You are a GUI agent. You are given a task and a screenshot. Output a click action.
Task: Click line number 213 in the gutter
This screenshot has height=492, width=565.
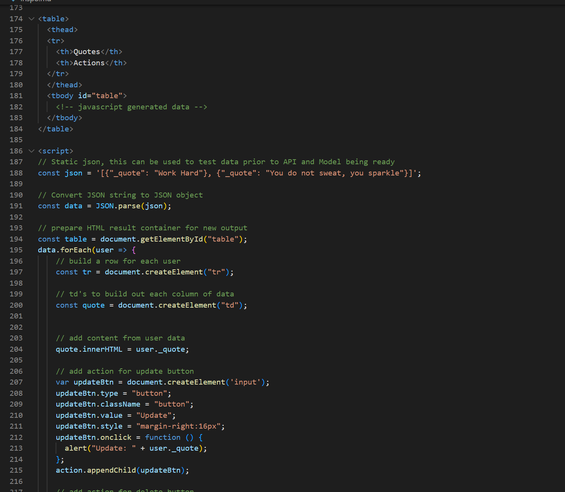[x=16, y=448]
